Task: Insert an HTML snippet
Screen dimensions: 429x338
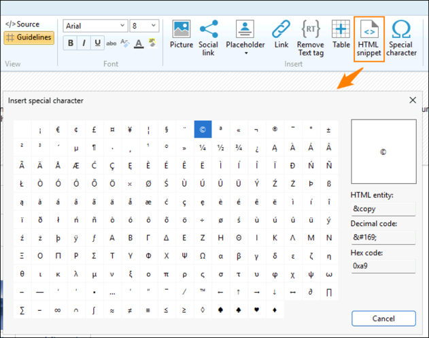Action: [x=369, y=39]
